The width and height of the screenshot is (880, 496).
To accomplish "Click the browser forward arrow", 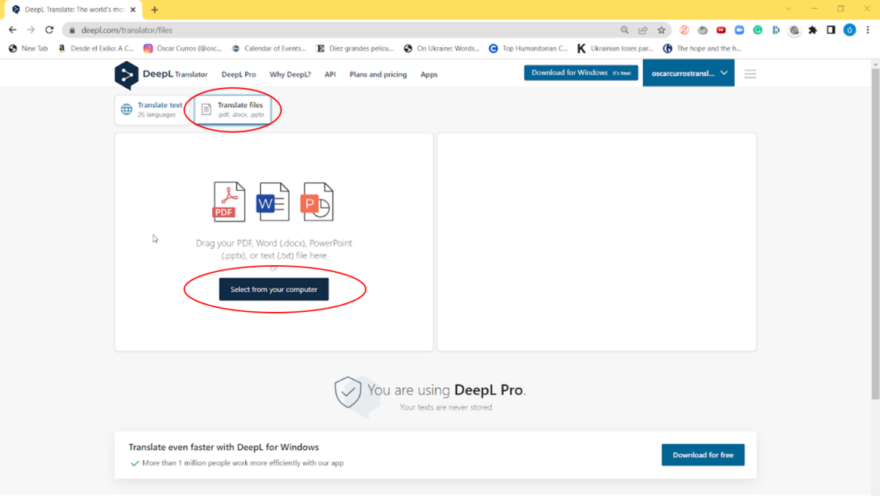I will point(31,30).
